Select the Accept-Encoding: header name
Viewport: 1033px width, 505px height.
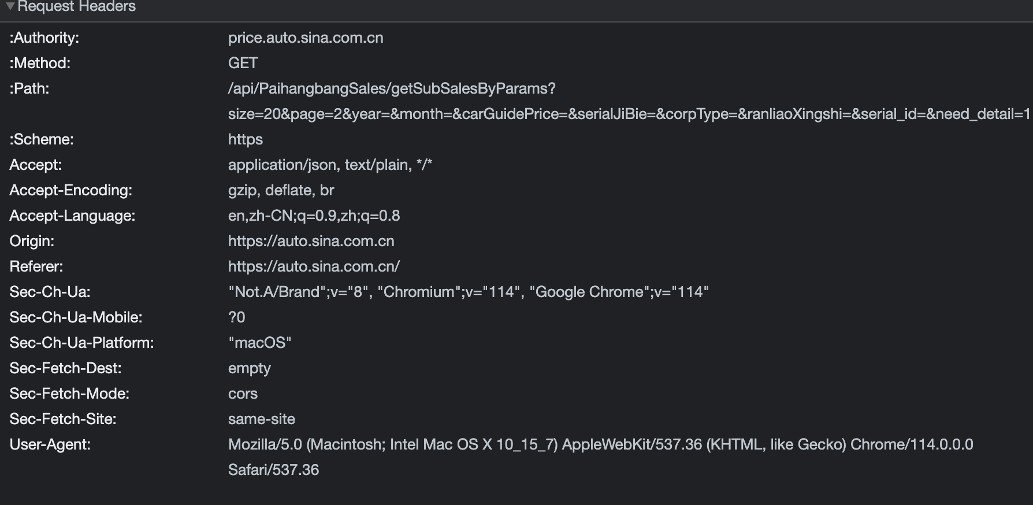tap(71, 190)
